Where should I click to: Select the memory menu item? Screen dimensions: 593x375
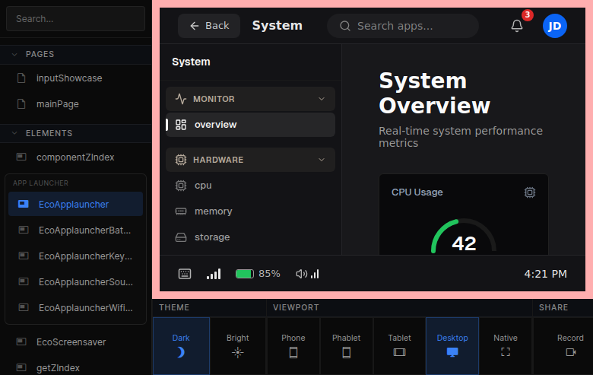tap(213, 211)
